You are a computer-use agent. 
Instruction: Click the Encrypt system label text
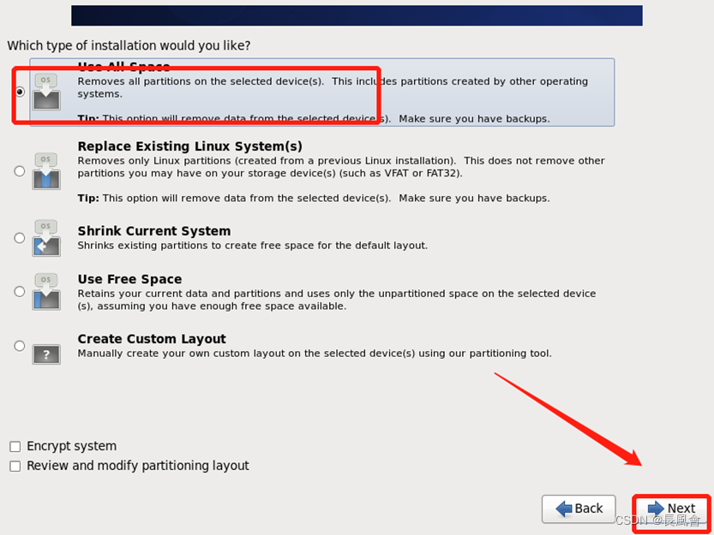tap(72, 446)
